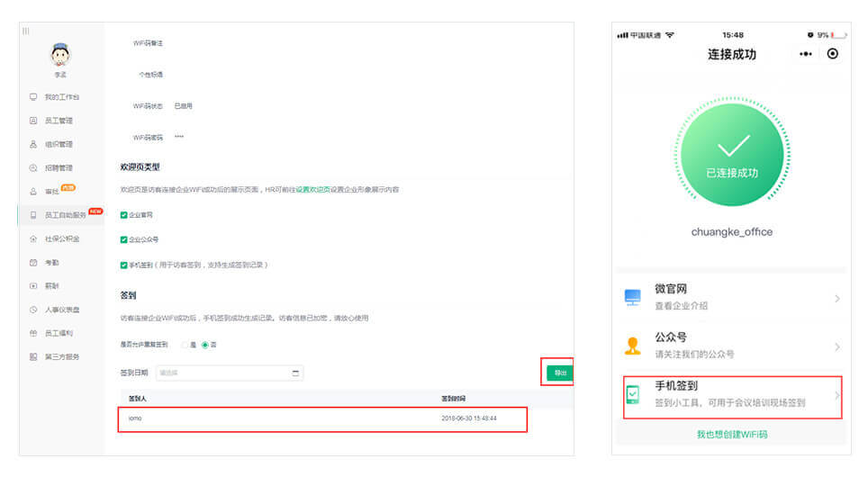
Task: Open 我的工作台 via its monitor icon
Action: click(x=33, y=97)
